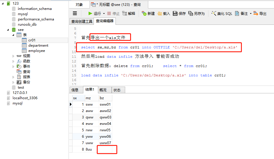Save the query with 保存
The height and width of the screenshot is (159, 274).
[x=179, y=13]
